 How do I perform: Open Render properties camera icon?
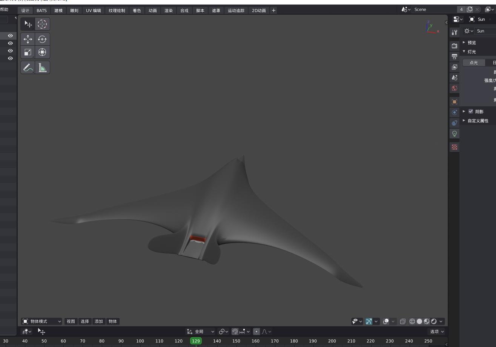click(455, 46)
